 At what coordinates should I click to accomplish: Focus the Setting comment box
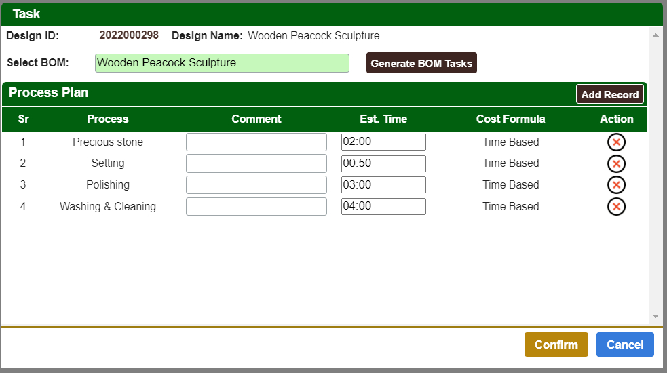point(256,163)
